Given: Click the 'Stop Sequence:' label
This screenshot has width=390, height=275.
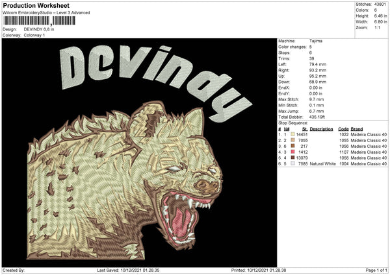Looking at the screenshot, I should pyautogui.click(x=293, y=123).
